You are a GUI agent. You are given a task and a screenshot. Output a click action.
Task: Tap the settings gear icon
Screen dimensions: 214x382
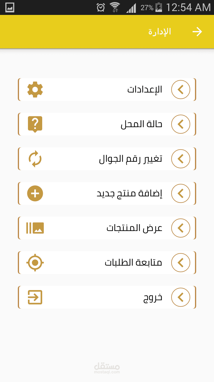tap(35, 89)
